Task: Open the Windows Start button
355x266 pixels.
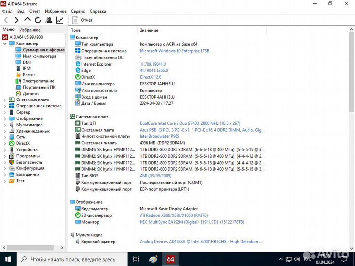Action: (x=8, y=259)
